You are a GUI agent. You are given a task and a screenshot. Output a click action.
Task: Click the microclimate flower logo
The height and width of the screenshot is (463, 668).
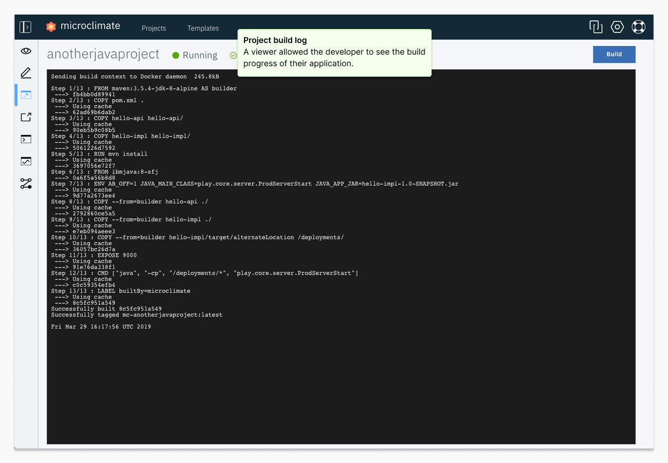[51, 26]
